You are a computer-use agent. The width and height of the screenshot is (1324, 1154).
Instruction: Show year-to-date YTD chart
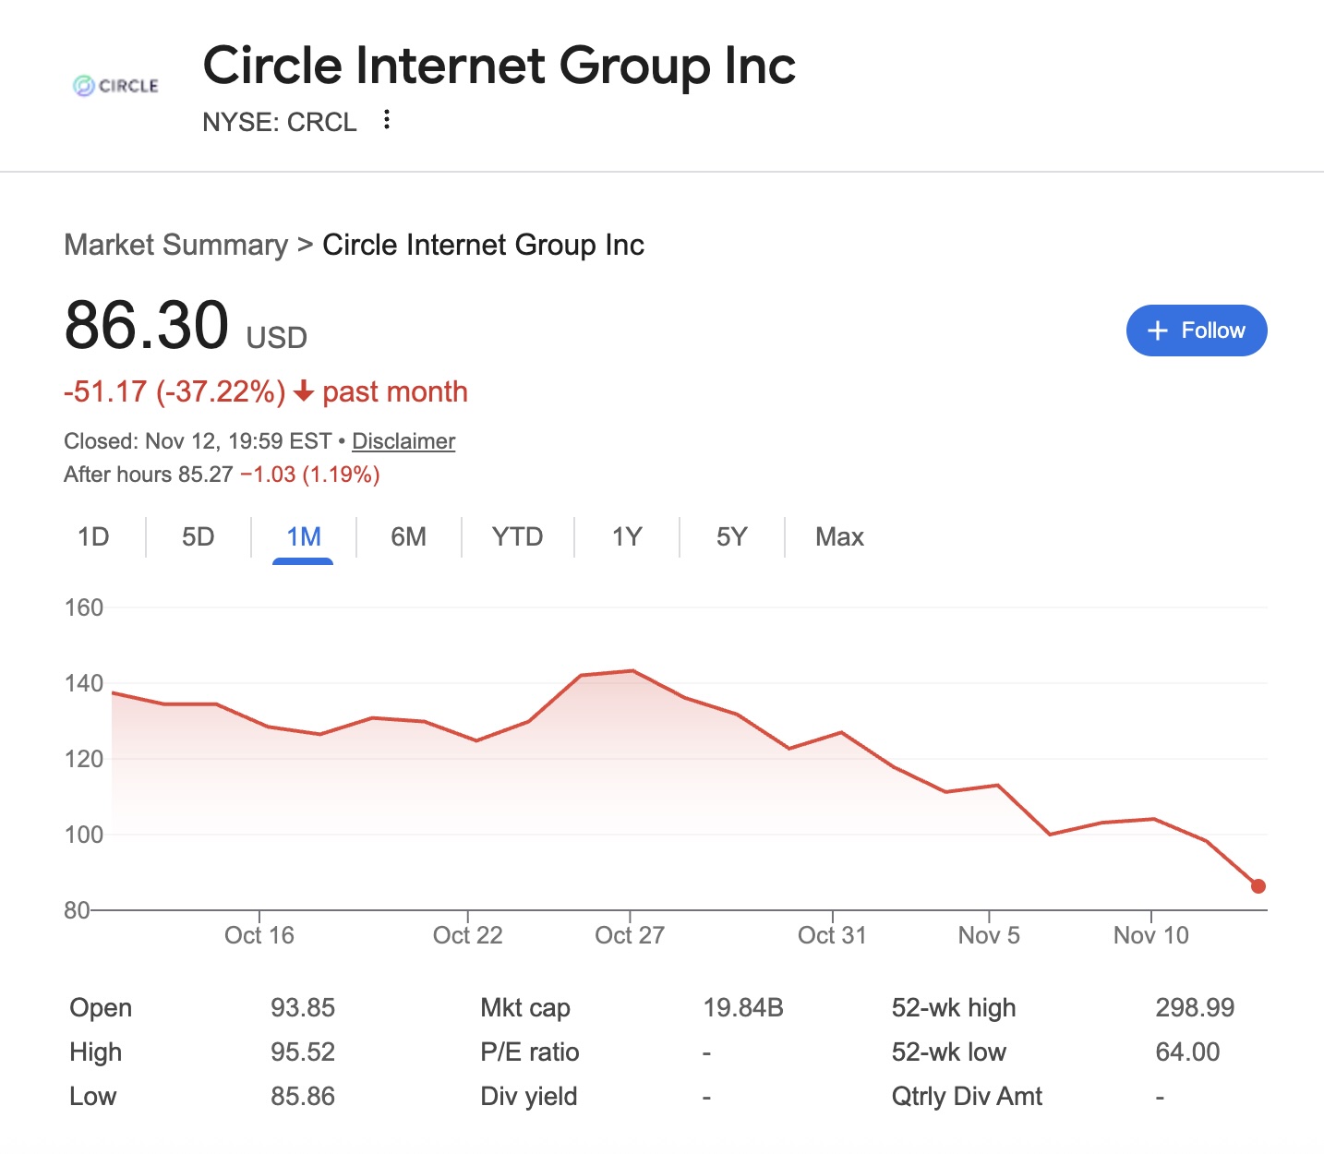coord(517,537)
